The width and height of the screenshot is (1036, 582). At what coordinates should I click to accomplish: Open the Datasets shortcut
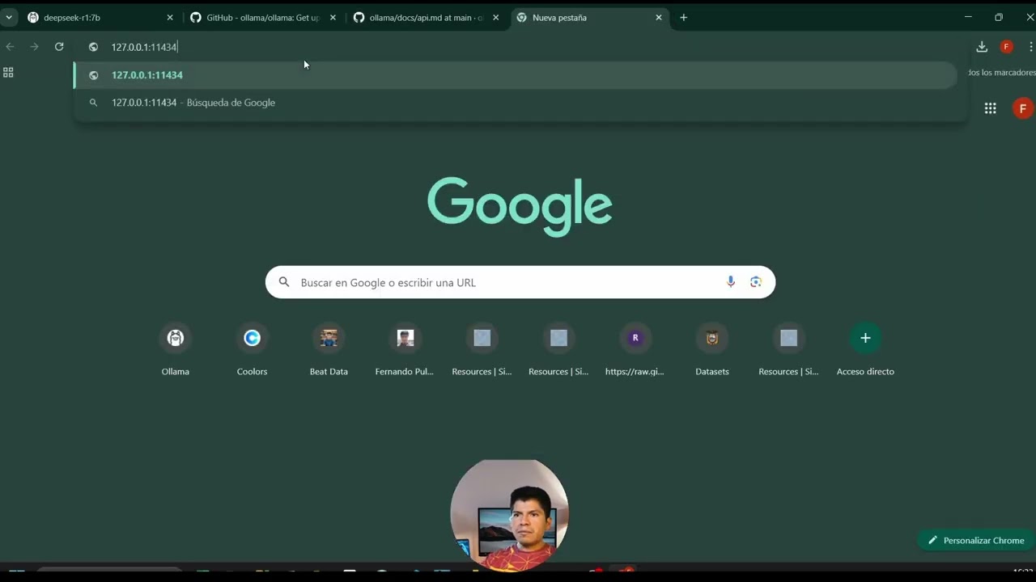(712, 349)
